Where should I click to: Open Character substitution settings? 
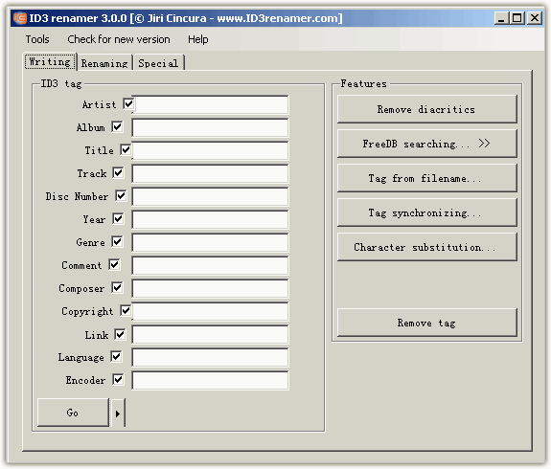tap(427, 247)
